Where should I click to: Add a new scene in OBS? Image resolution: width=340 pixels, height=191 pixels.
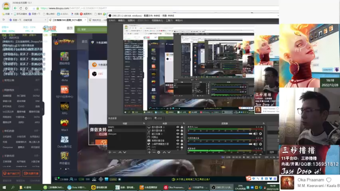110,152
